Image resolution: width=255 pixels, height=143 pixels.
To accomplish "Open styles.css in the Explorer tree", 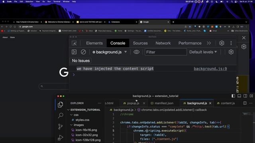I will 82,120.
